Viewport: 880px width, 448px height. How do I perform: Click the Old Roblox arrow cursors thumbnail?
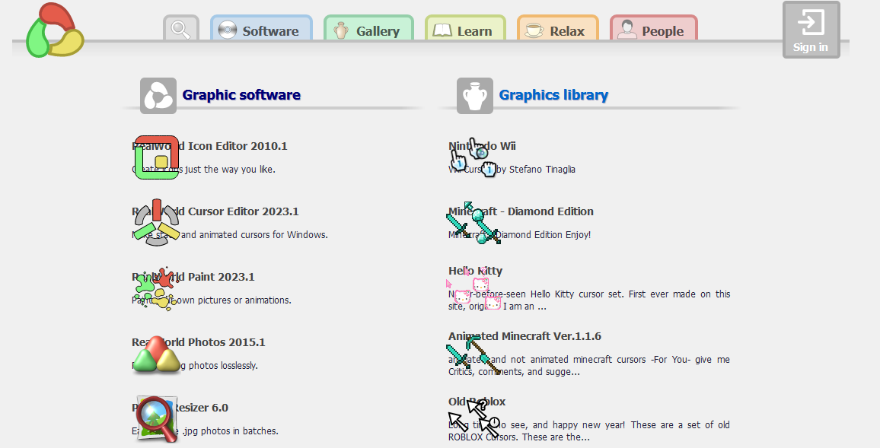(473, 419)
